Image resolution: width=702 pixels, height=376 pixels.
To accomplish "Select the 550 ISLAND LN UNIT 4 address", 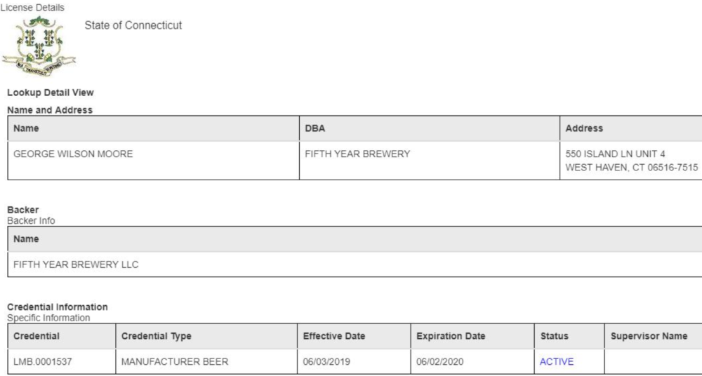I will tap(615, 154).
